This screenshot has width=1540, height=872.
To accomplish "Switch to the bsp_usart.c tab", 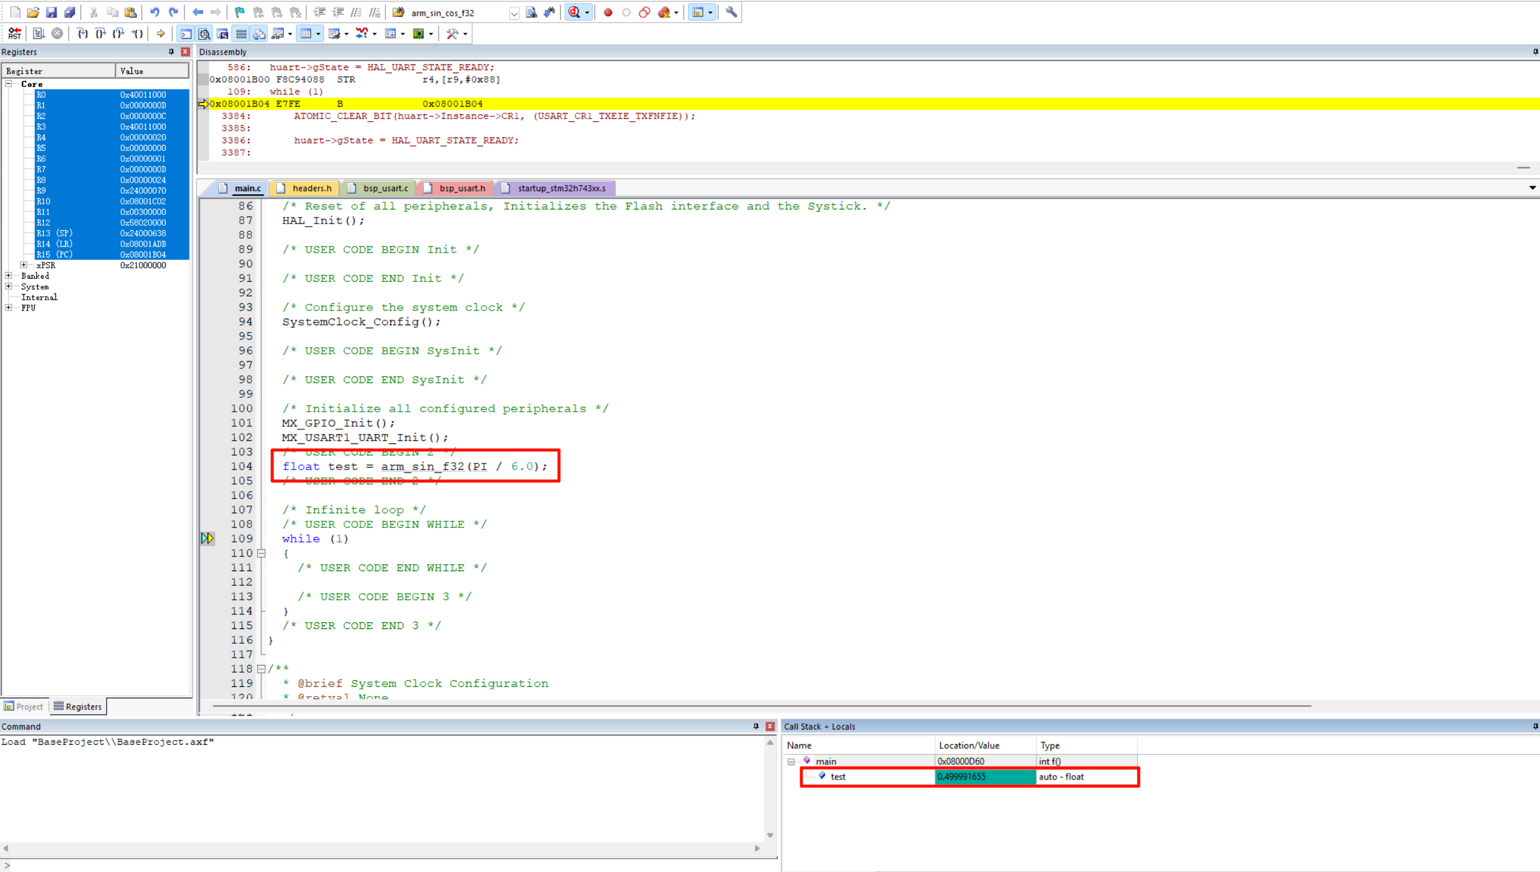I will click(x=385, y=188).
